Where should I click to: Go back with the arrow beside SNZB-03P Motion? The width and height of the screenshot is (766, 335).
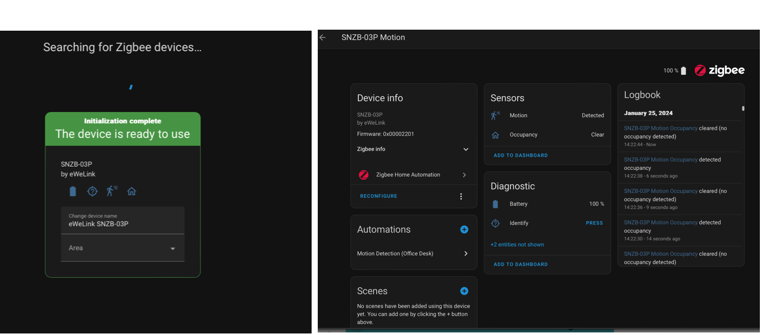click(x=322, y=37)
